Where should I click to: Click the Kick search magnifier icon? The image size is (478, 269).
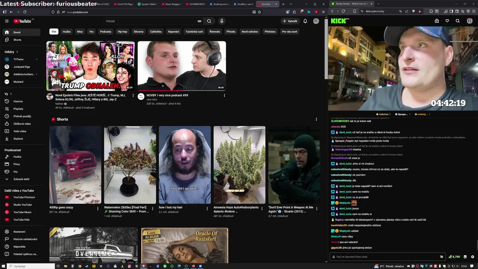(457, 21)
